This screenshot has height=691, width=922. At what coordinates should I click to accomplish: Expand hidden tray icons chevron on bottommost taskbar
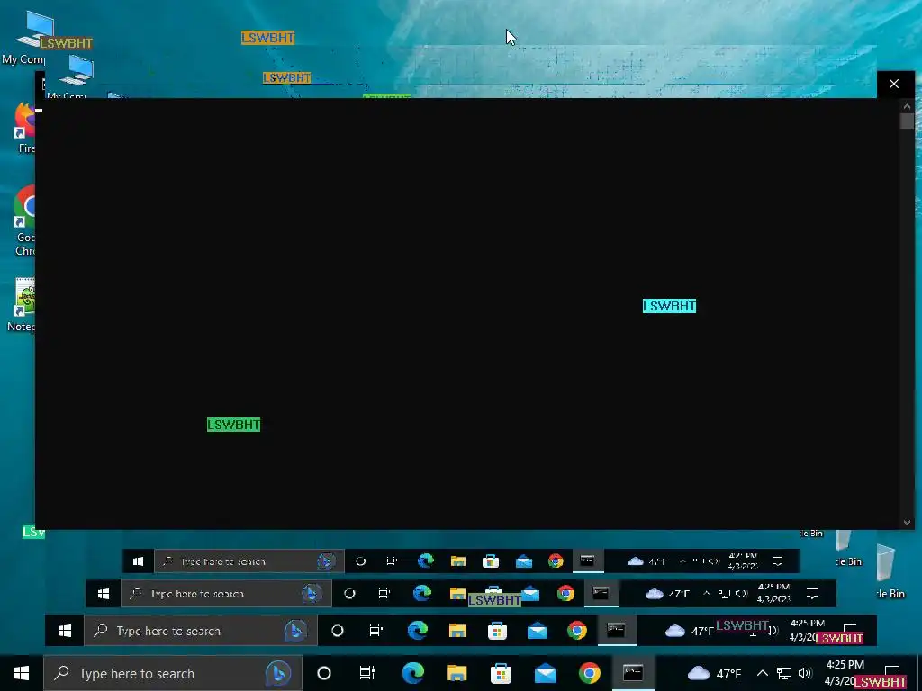pos(762,673)
